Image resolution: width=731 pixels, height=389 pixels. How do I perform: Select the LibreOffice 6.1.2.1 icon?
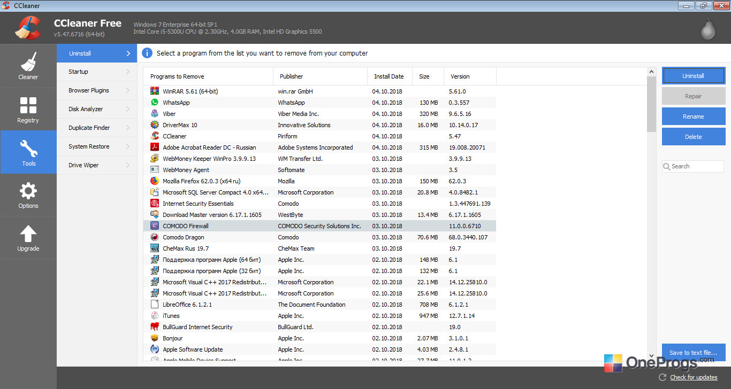tap(155, 305)
